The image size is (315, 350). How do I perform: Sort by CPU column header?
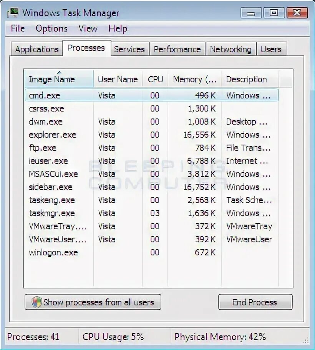155,79
